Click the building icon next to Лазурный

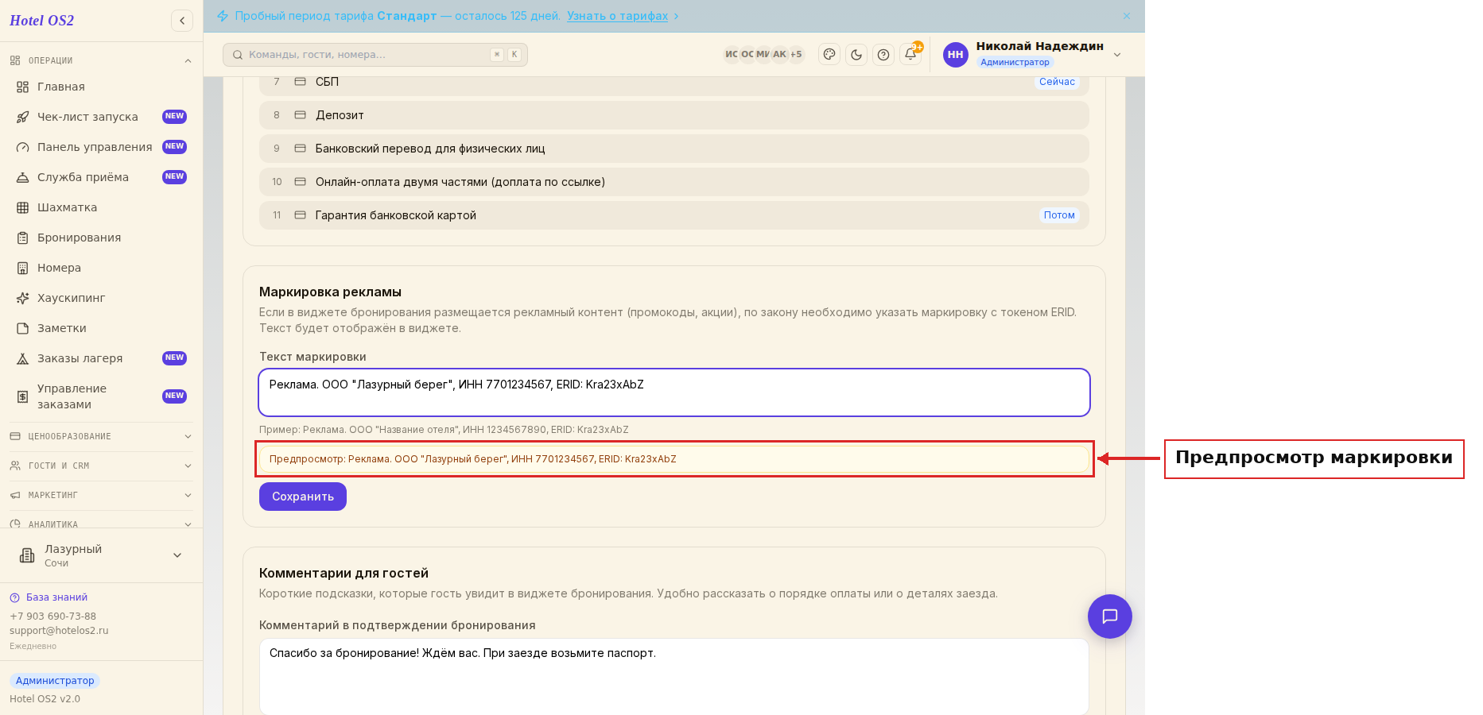[27, 555]
